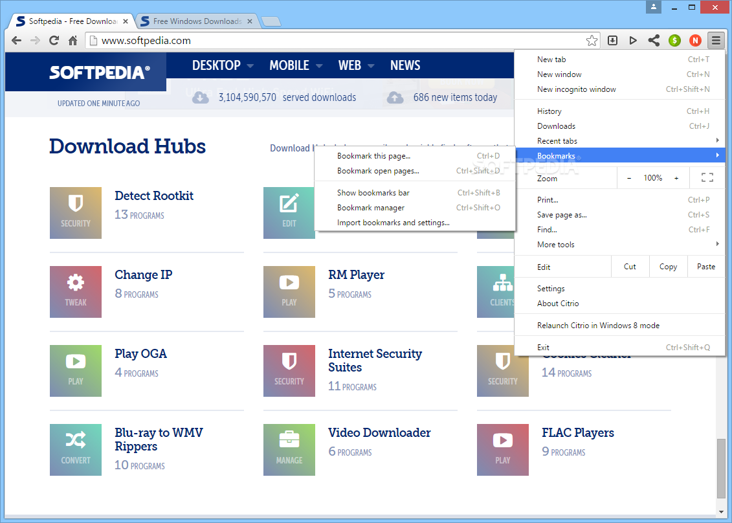
Task: Open Video Downloader manage tile
Action: [289, 450]
